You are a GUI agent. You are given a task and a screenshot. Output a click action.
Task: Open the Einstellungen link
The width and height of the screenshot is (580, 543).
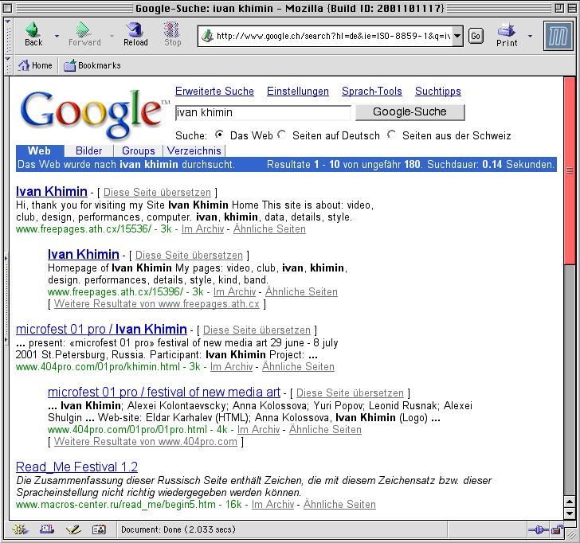tap(298, 92)
